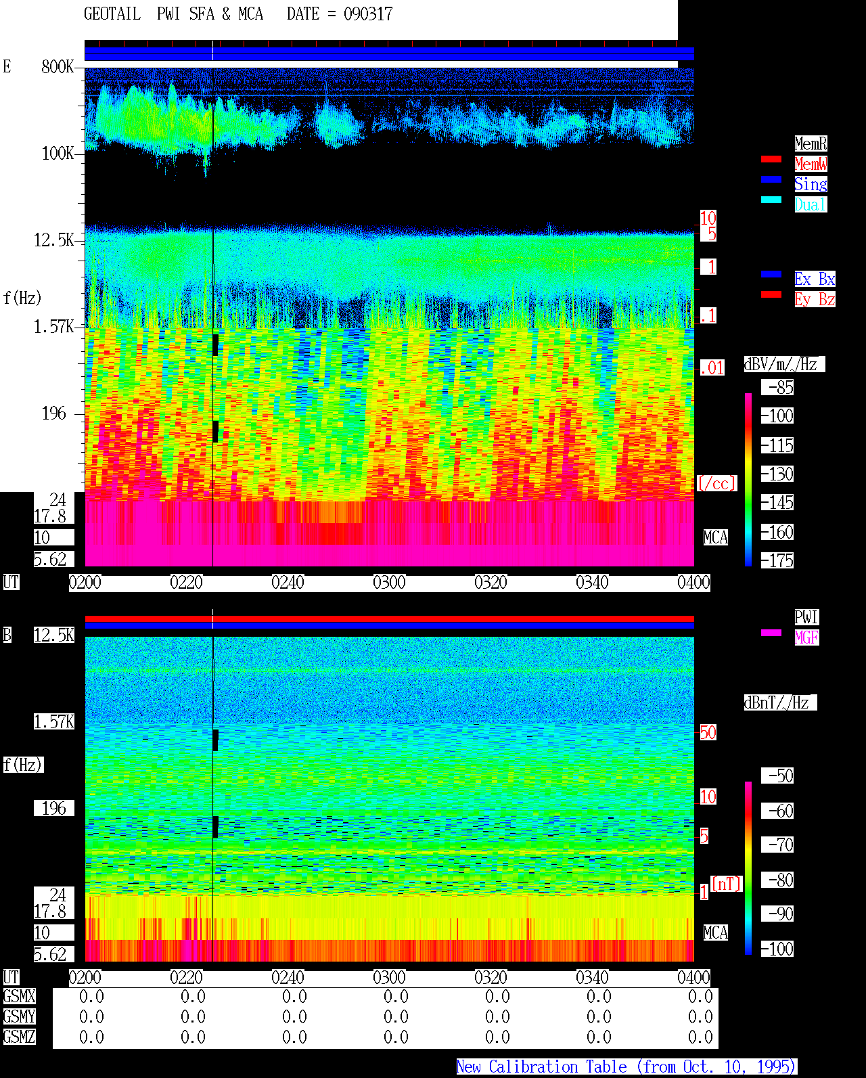Click the GSMZ value under 0400
The height and width of the screenshot is (1078, 866).
pos(700,1037)
